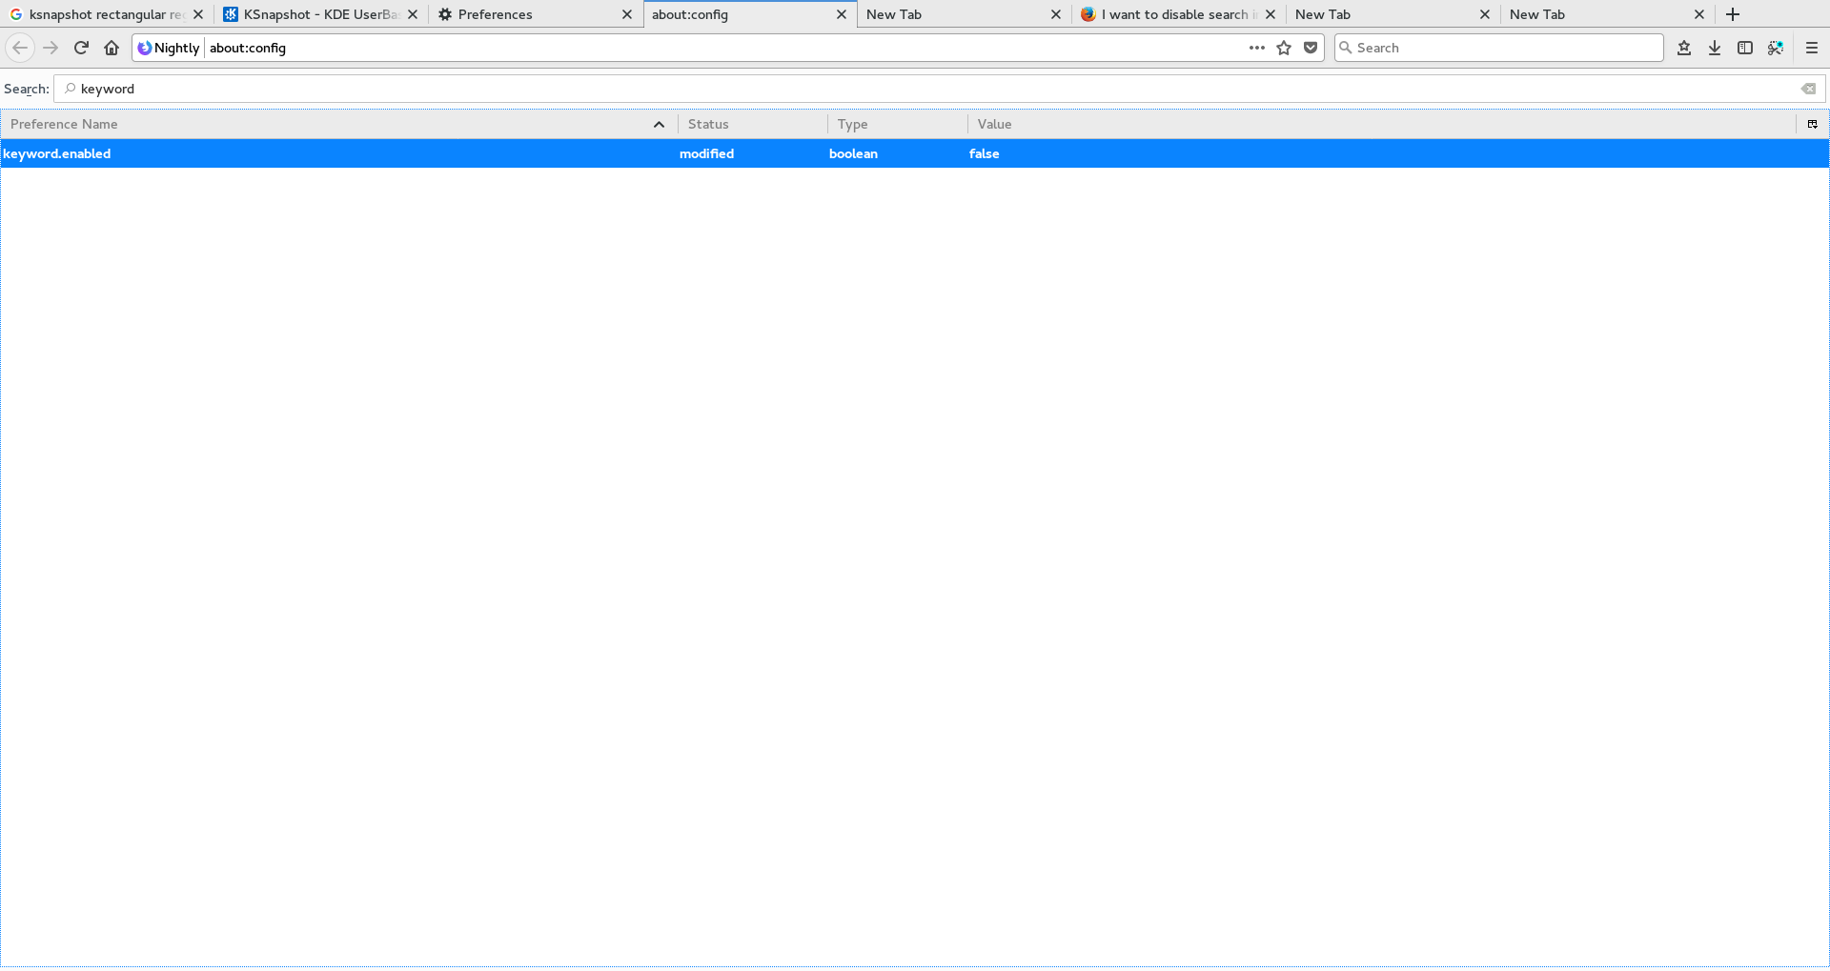This screenshot has height=971, width=1830.
Task: Select the keyword.enabled preference row
Action: click(x=915, y=153)
